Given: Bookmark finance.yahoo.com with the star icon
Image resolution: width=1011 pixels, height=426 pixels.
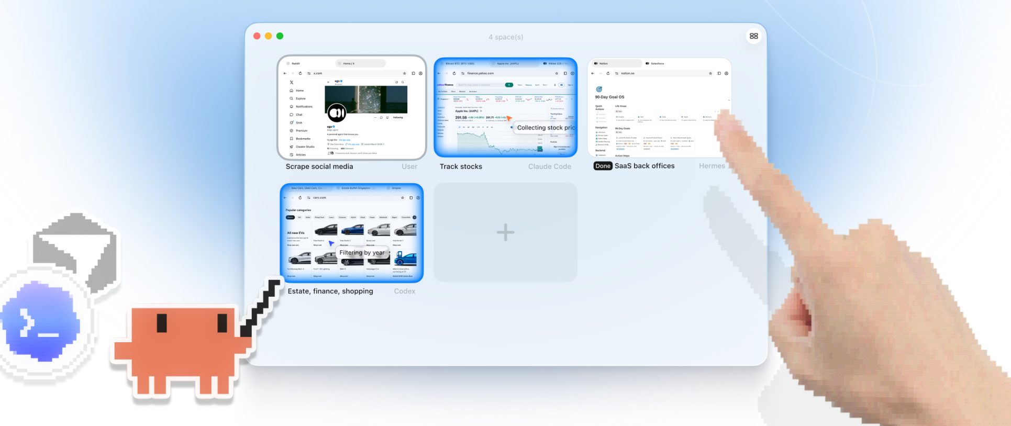Looking at the screenshot, I should tap(557, 73).
